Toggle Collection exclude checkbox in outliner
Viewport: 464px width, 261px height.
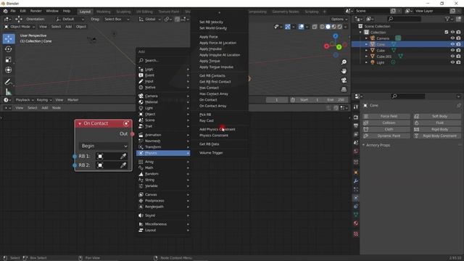point(447,32)
